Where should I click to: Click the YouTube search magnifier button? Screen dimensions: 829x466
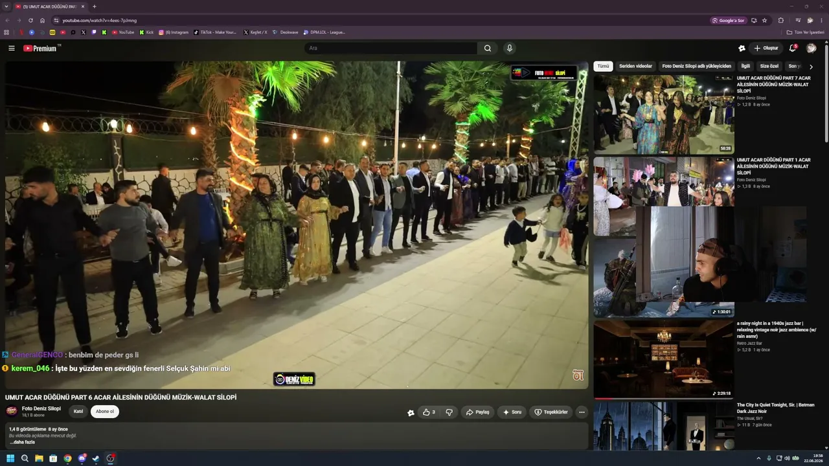[x=488, y=48]
